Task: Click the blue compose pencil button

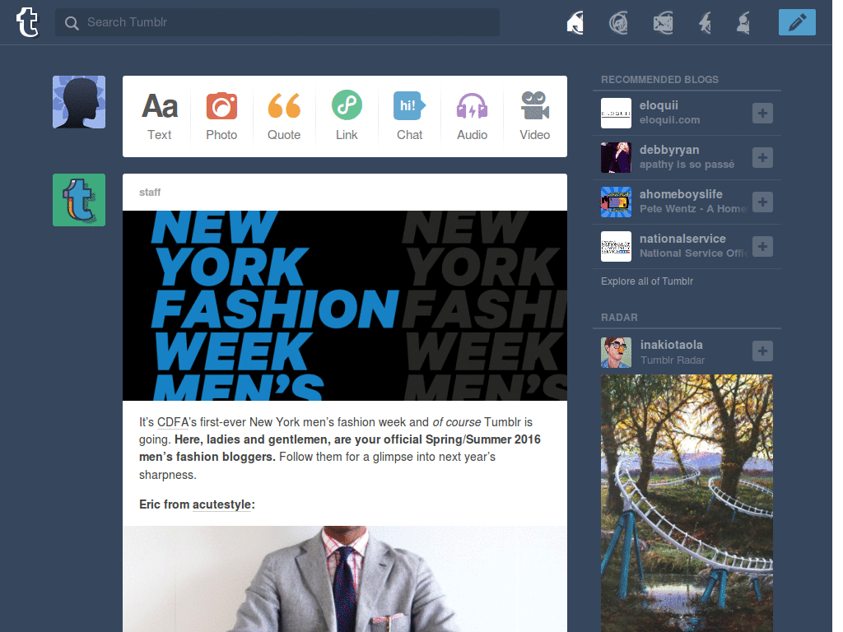Action: point(797,22)
